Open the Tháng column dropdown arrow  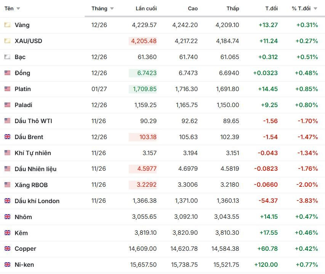[112, 8]
